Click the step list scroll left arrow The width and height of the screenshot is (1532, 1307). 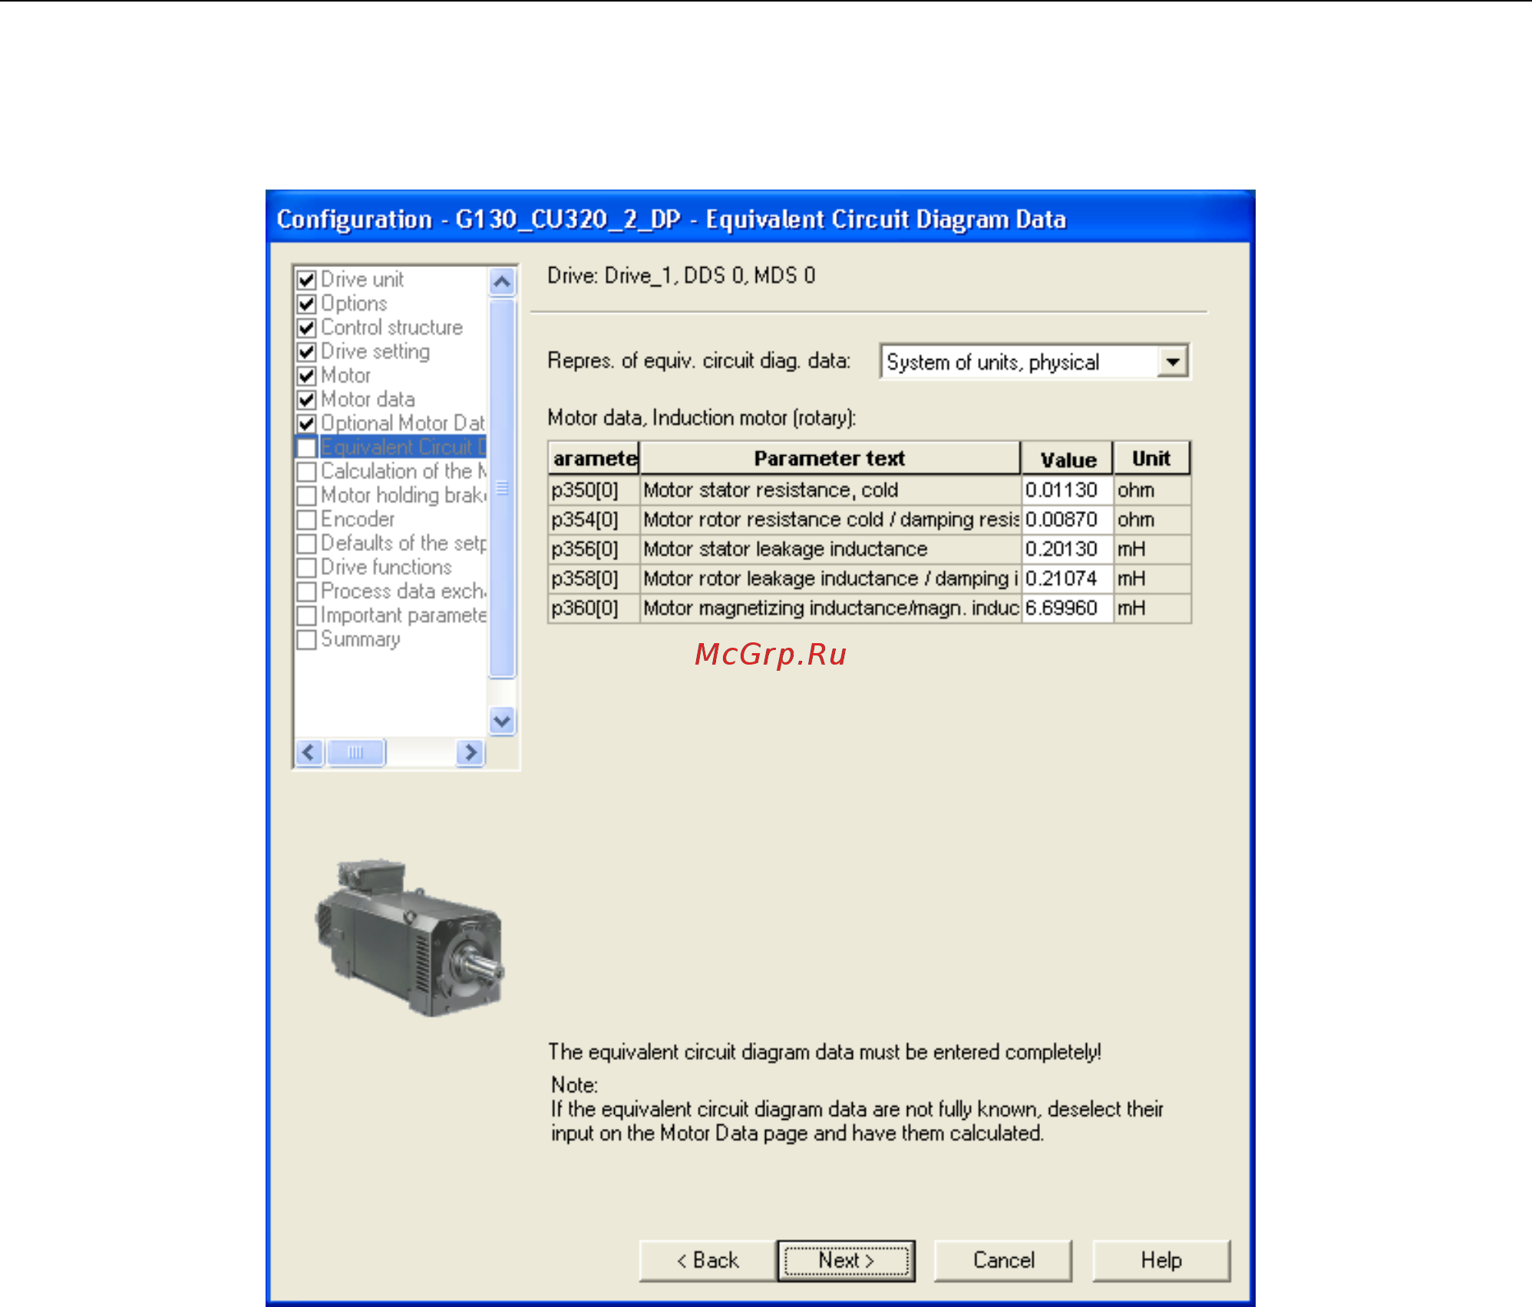click(x=309, y=752)
